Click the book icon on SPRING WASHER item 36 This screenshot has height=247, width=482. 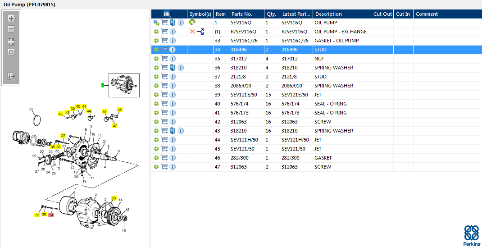(x=172, y=67)
